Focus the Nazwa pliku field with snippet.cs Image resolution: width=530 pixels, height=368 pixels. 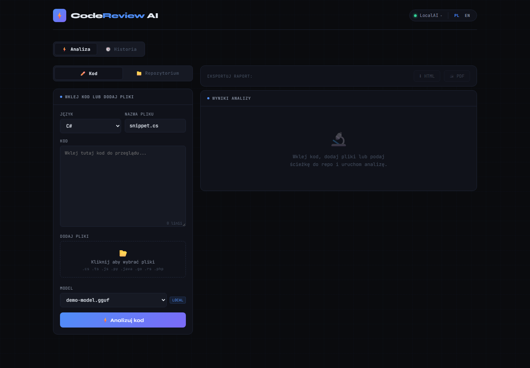point(155,126)
